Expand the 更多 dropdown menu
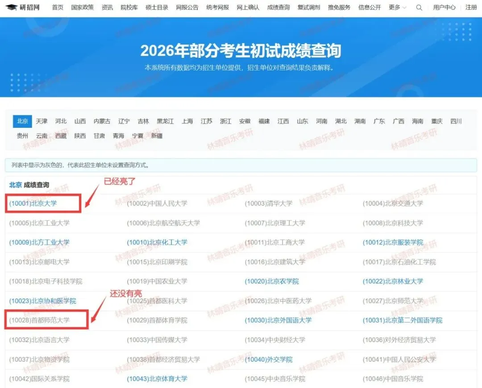 pyautogui.click(x=397, y=8)
